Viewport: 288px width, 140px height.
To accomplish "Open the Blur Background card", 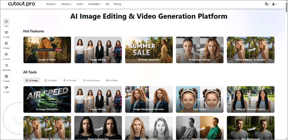I will pyautogui.click(x=251, y=128).
